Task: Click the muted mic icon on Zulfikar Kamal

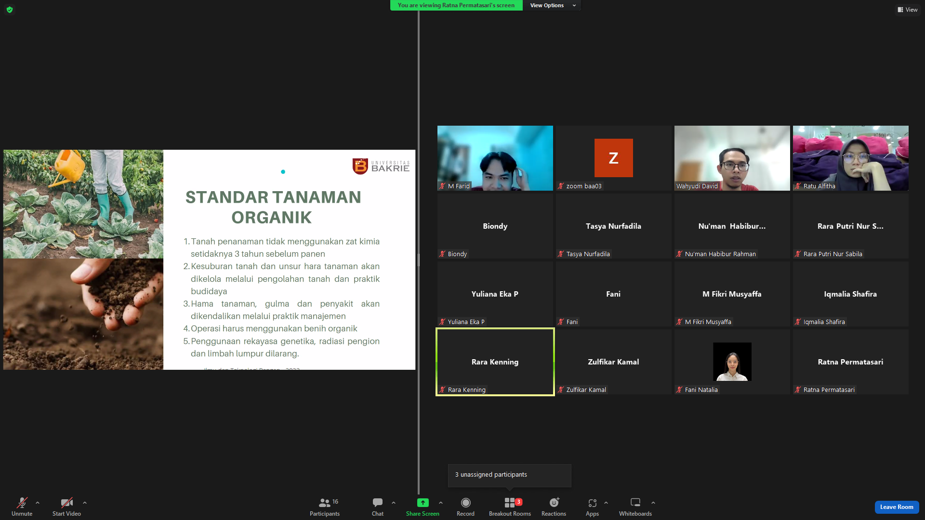Action: [561, 390]
